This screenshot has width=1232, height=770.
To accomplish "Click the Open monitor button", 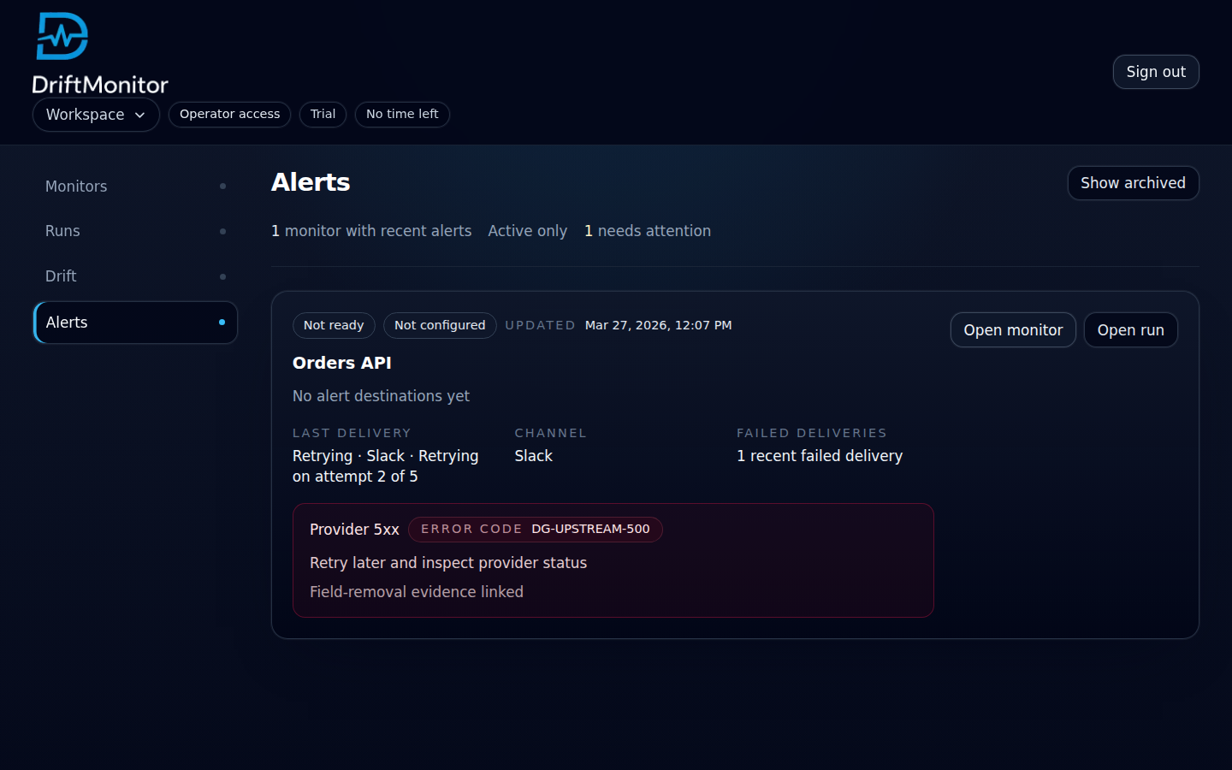I will pos(1013,329).
